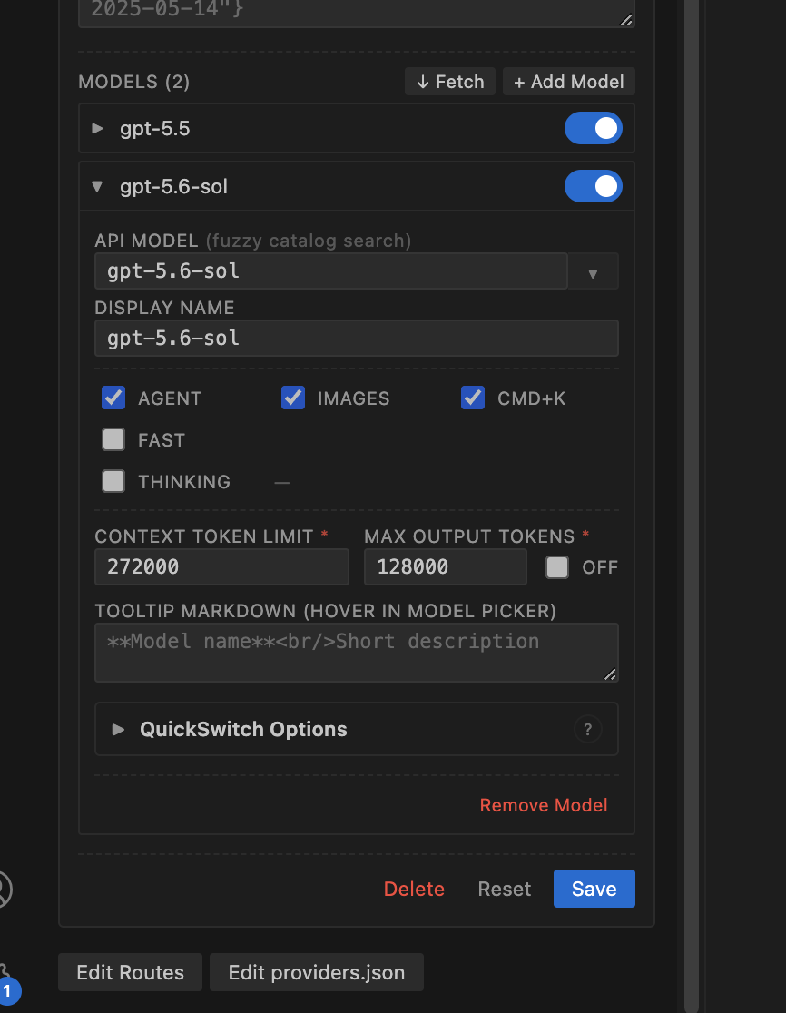Viewport: 786px width, 1013px height.
Task: Click the tooltip textarea resize handle
Action: pos(610,674)
